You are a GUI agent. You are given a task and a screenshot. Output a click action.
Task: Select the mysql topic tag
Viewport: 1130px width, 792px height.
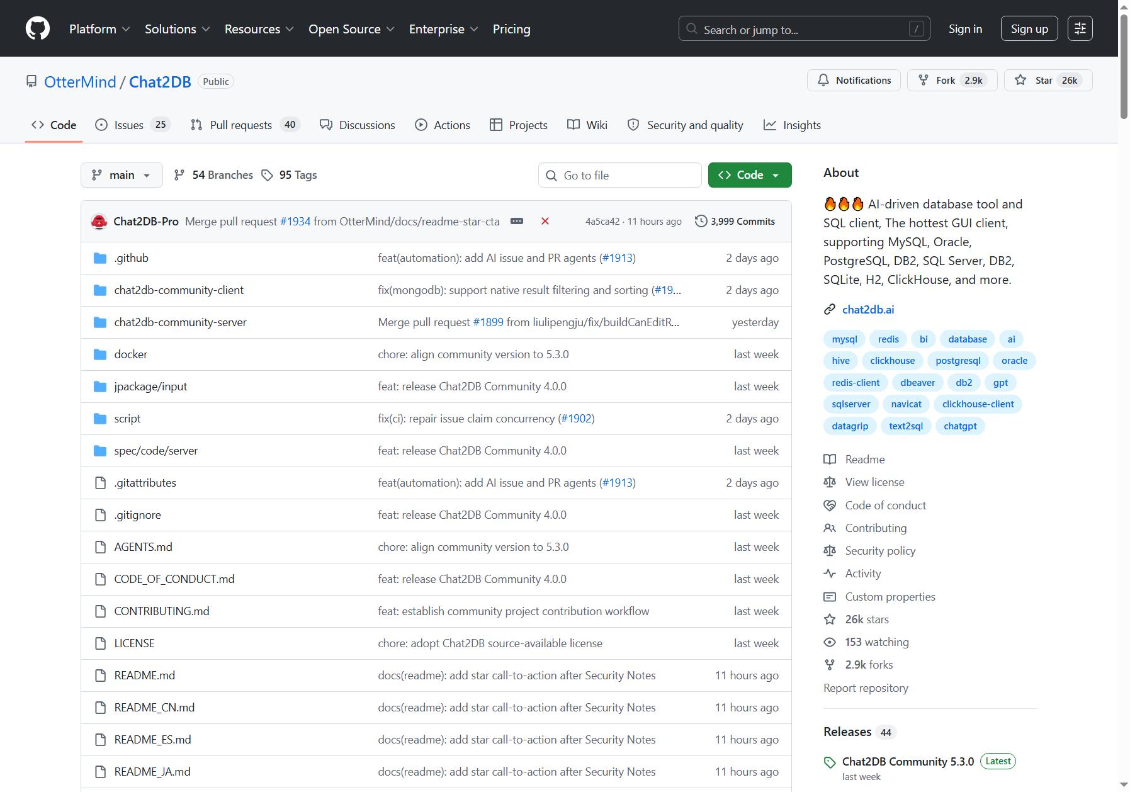[x=844, y=339]
